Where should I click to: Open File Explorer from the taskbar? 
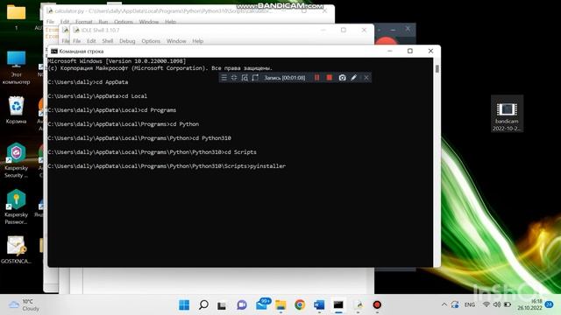[x=280, y=304]
